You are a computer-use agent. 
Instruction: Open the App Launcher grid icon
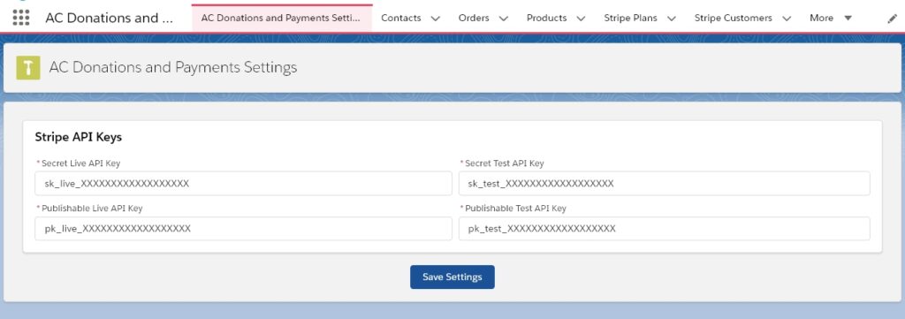click(x=21, y=18)
